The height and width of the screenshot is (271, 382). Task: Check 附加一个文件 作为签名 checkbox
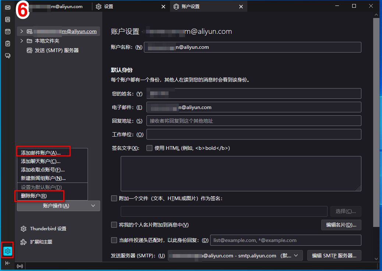coord(114,198)
